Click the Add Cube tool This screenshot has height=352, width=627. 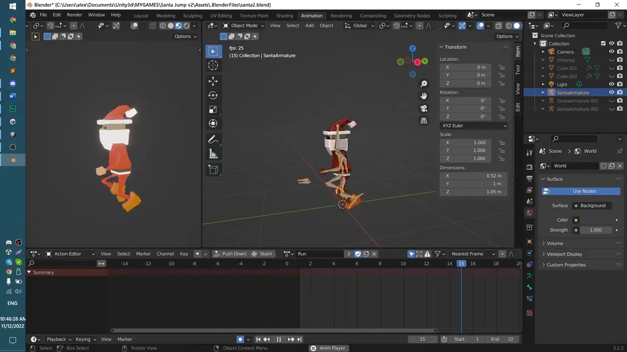(x=213, y=170)
